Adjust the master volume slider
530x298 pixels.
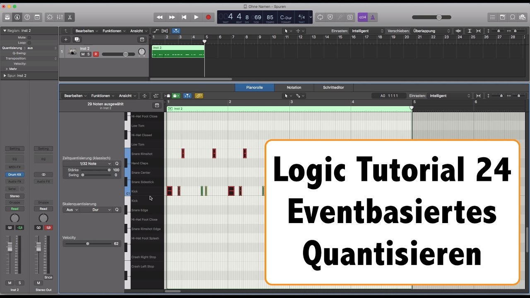click(x=433, y=17)
